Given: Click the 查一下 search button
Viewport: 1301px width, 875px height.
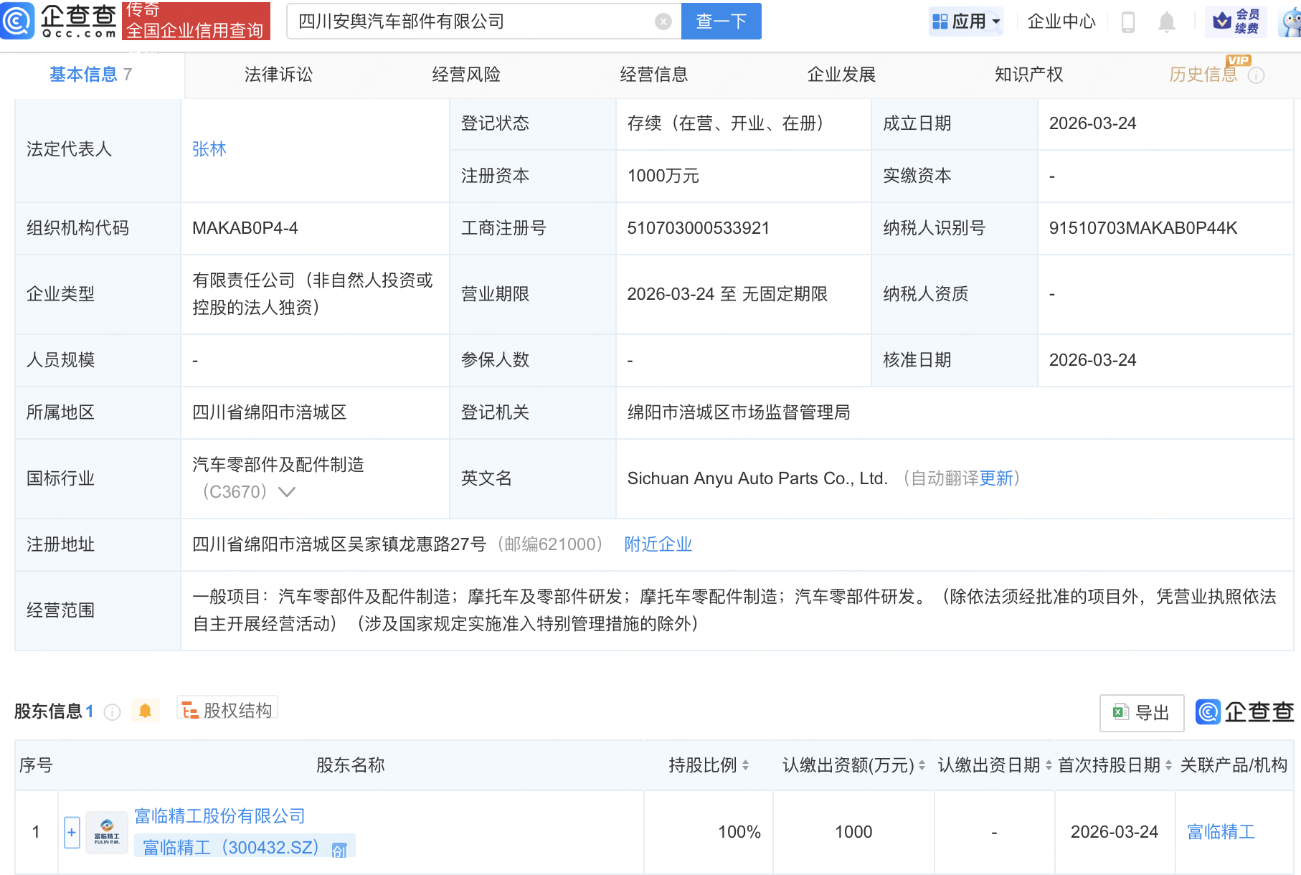Looking at the screenshot, I should [721, 21].
